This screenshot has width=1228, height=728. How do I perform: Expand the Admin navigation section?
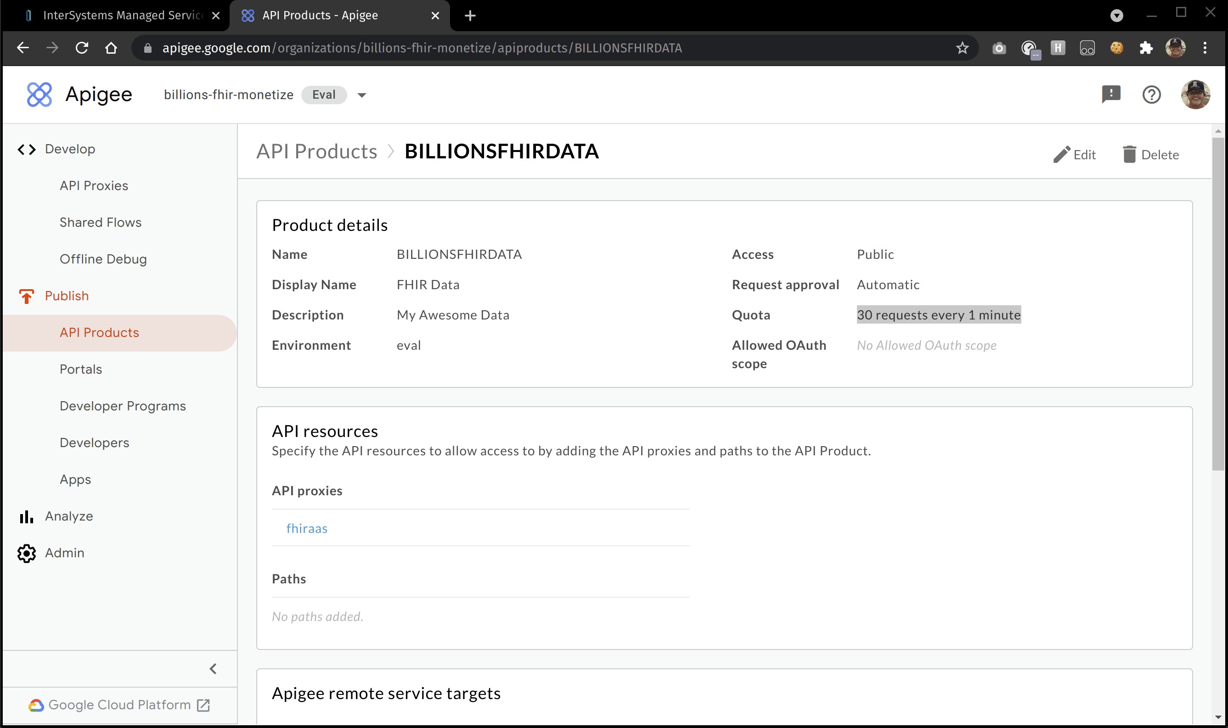pyautogui.click(x=64, y=553)
